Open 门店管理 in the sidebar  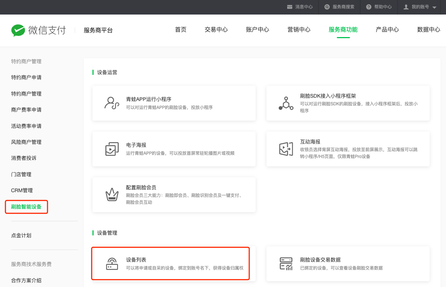(21, 174)
